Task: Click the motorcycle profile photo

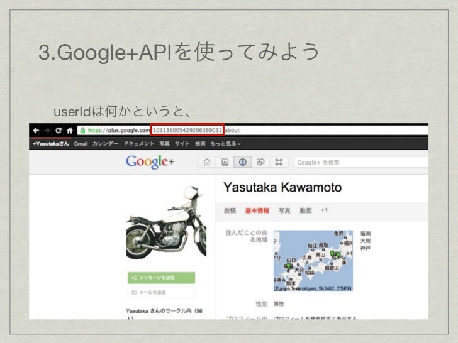Action: 166,223
